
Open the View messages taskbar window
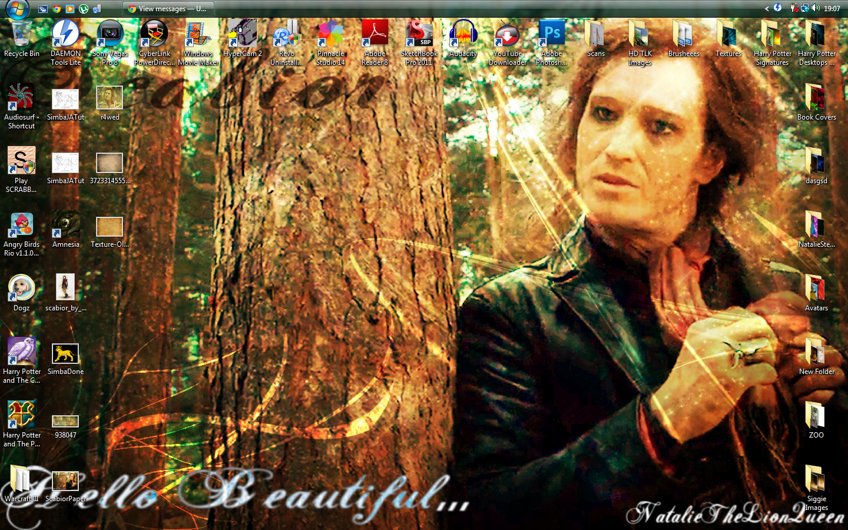click(x=168, y=9)
